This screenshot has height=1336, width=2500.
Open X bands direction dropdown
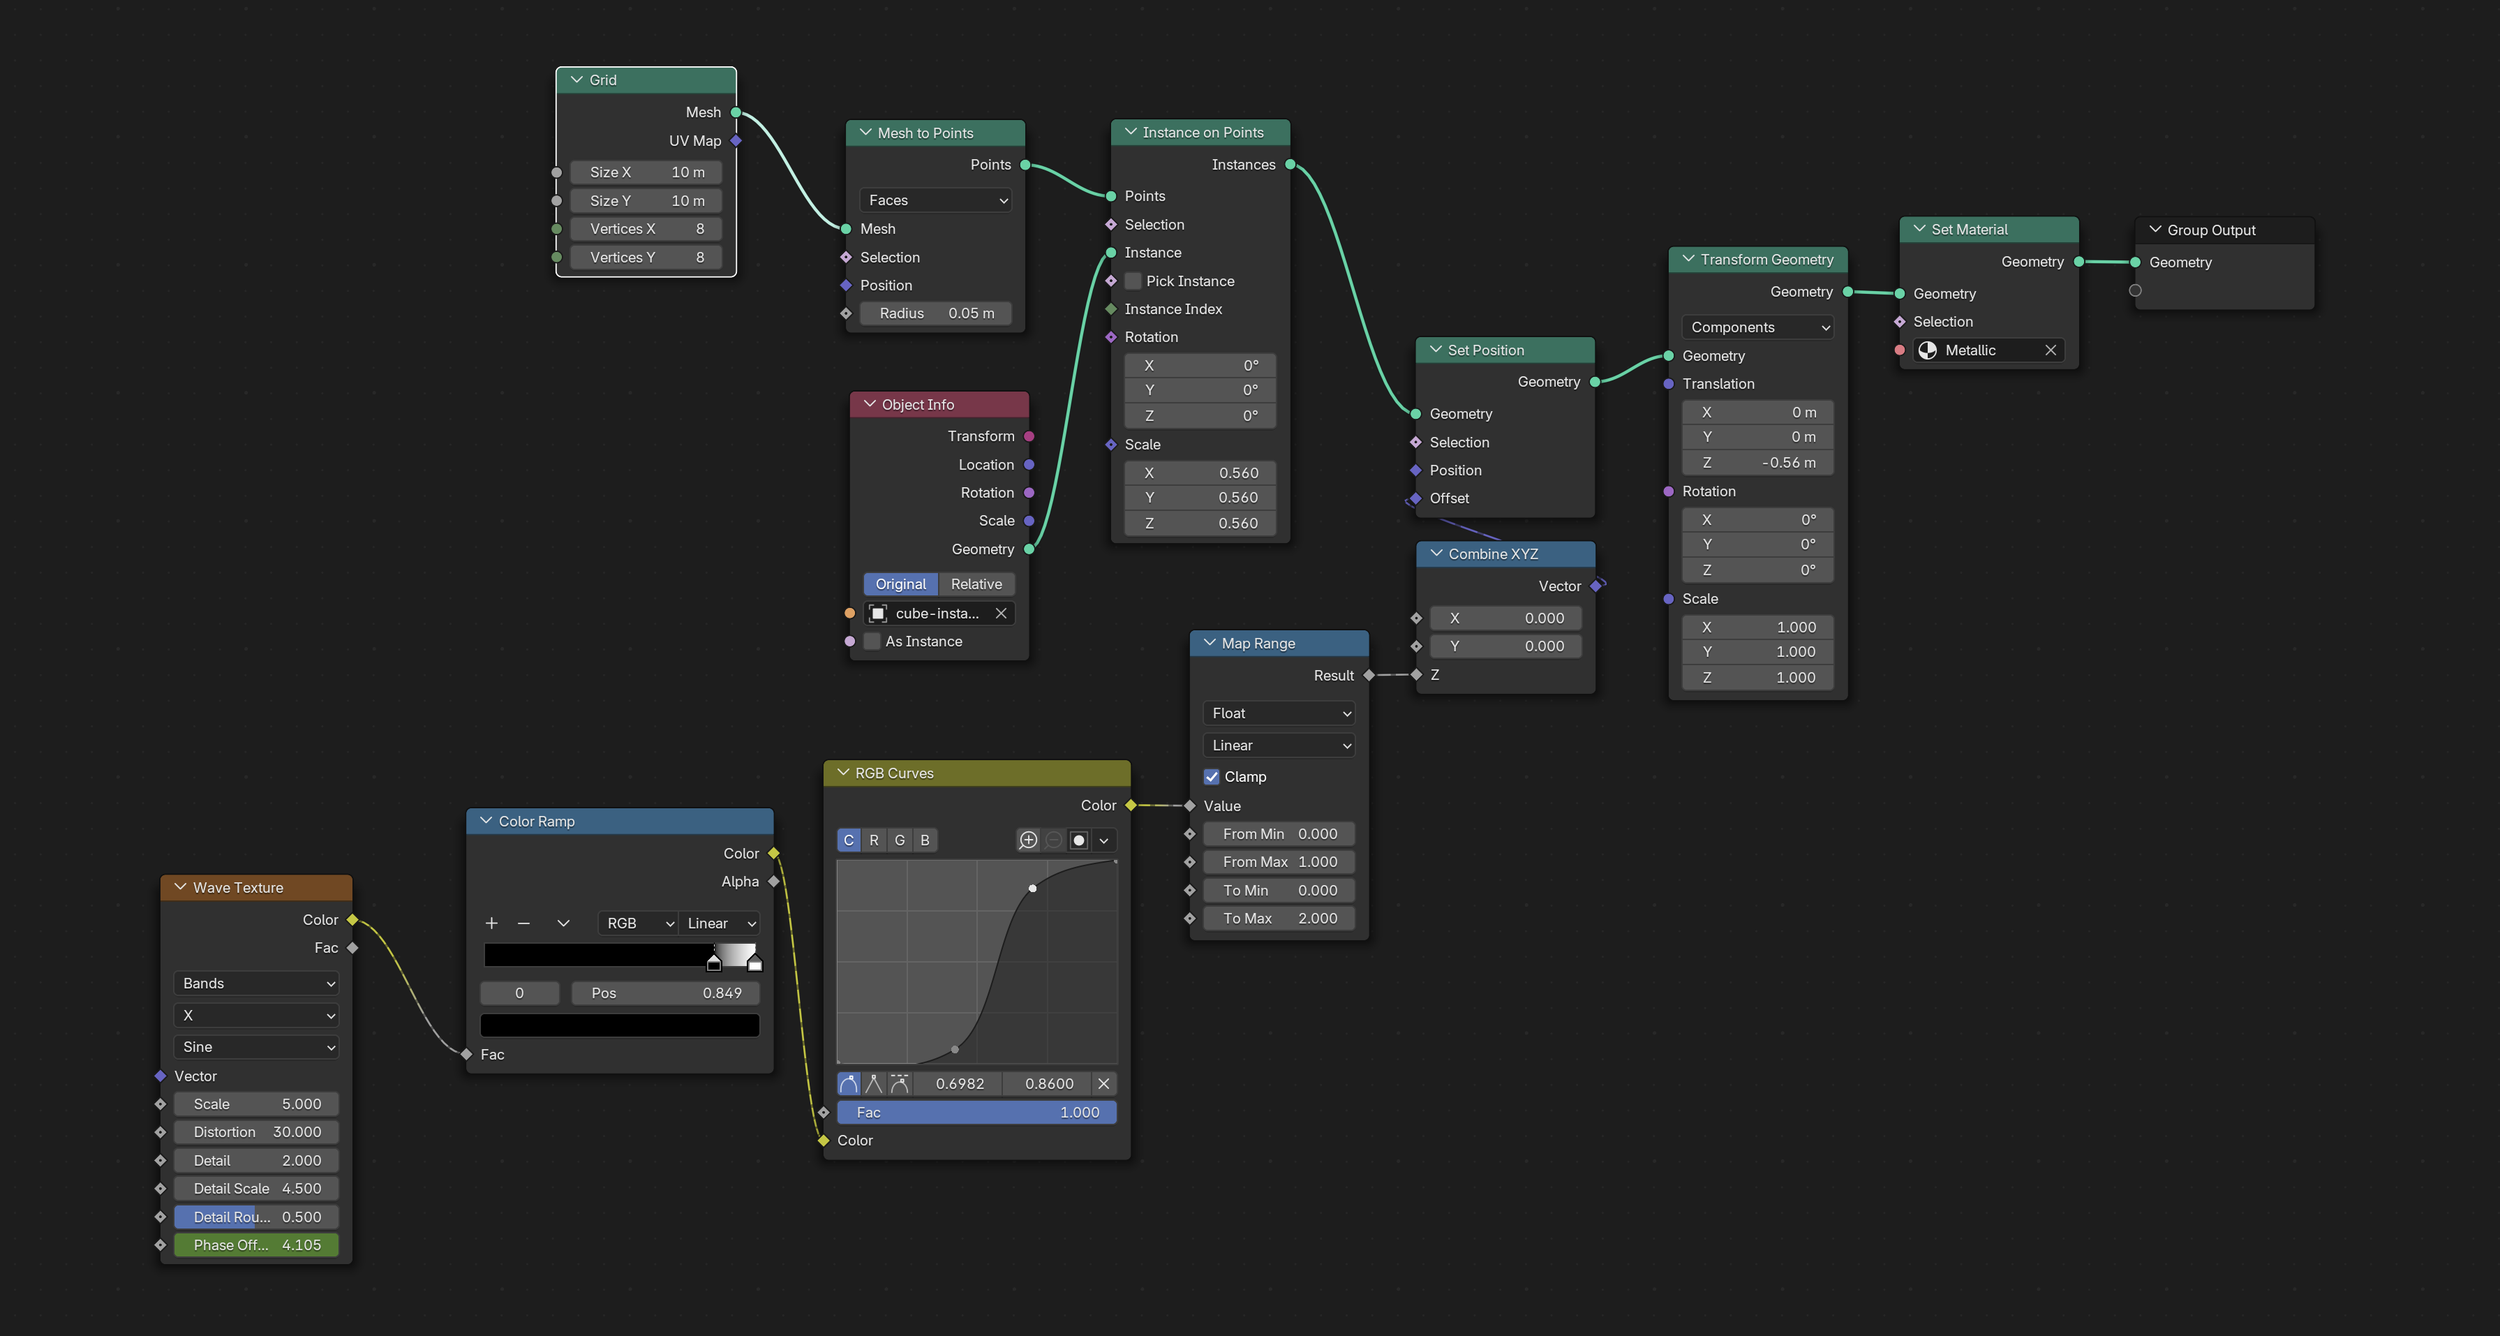256,1016
